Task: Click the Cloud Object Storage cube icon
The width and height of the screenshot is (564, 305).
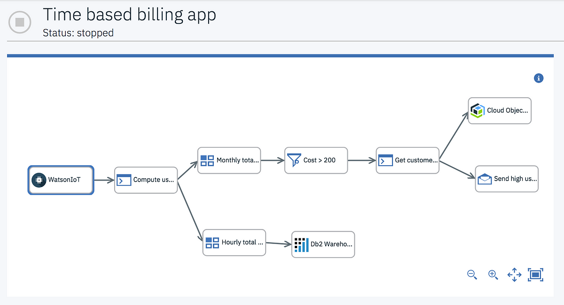Action: (478, 111)
